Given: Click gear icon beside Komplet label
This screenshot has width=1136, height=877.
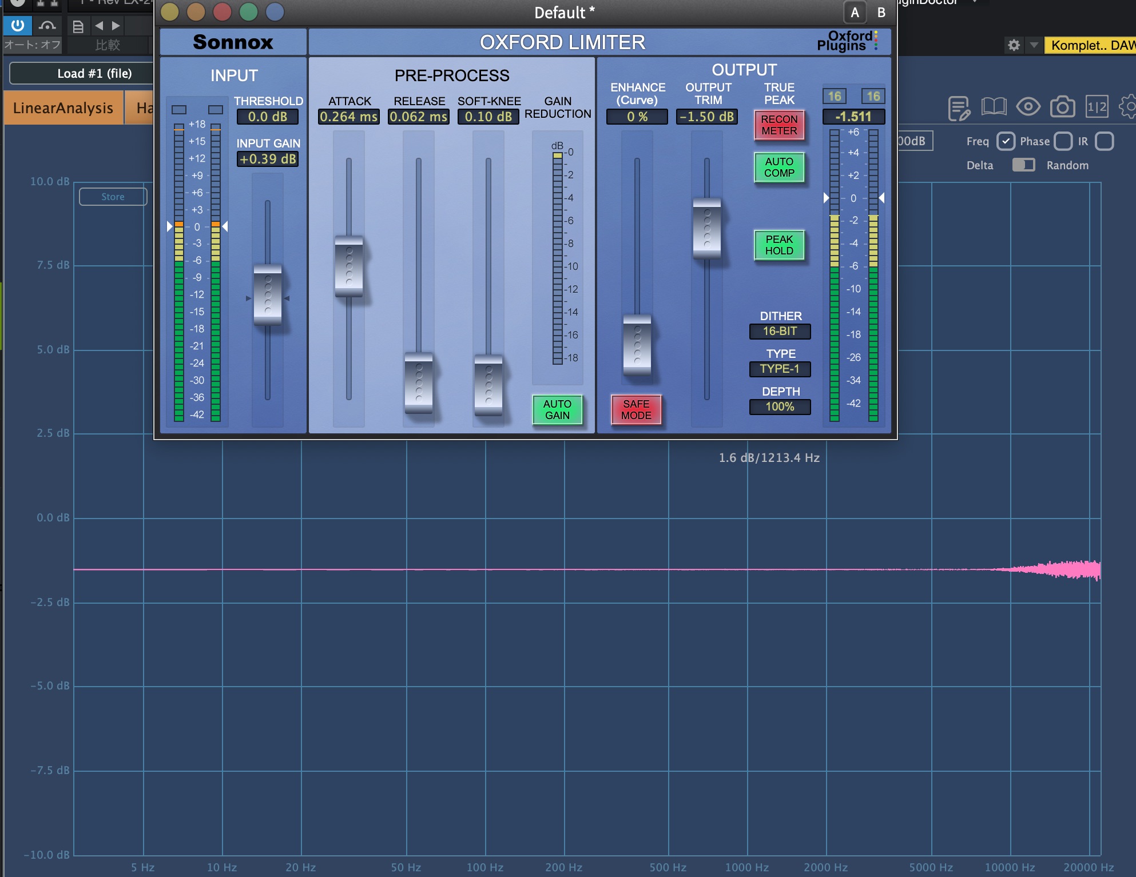Looking at the screenshot, I should coord(1014,45).
